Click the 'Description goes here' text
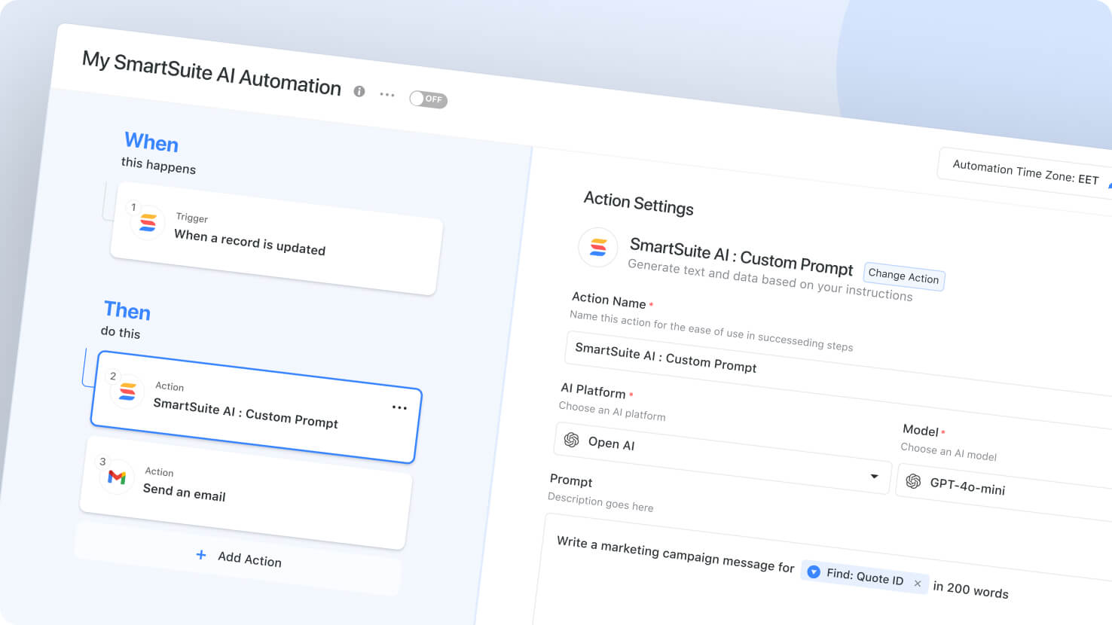The width and height of the screenshot is (1112, 625). point(600,502)
